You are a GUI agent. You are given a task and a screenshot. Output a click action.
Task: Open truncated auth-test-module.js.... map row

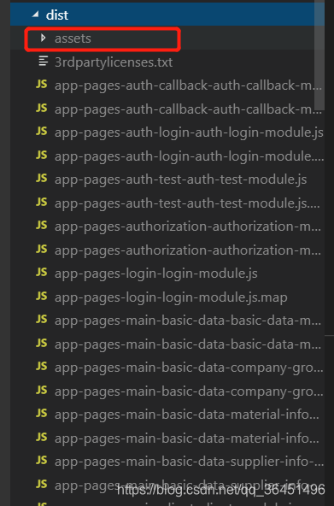(187, 203)
